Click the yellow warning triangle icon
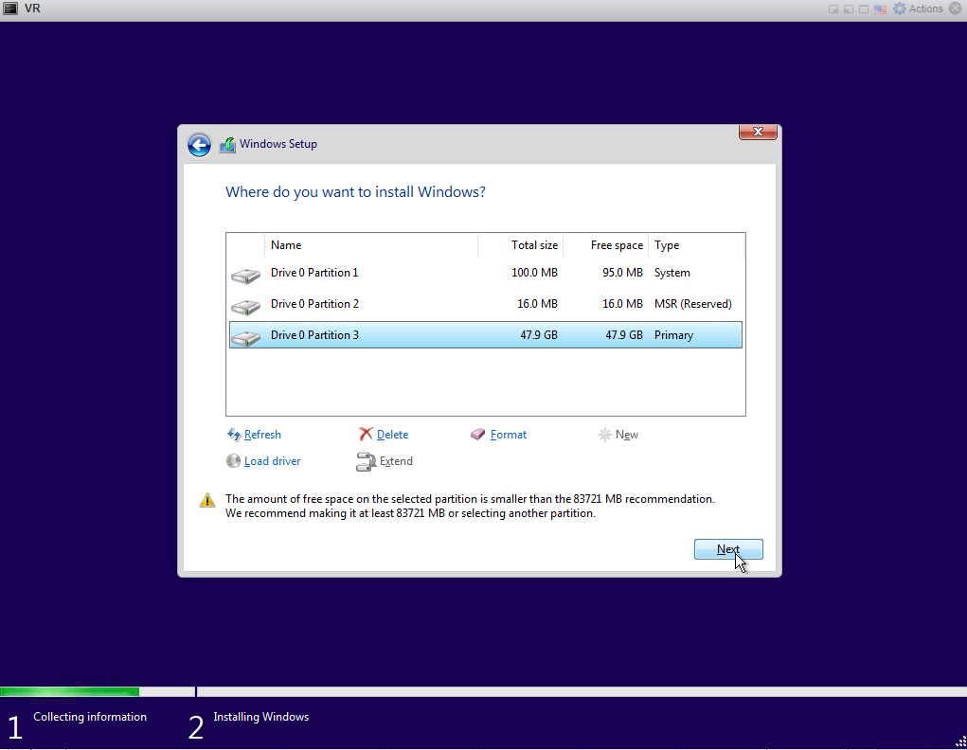 (x=207, y=500)
